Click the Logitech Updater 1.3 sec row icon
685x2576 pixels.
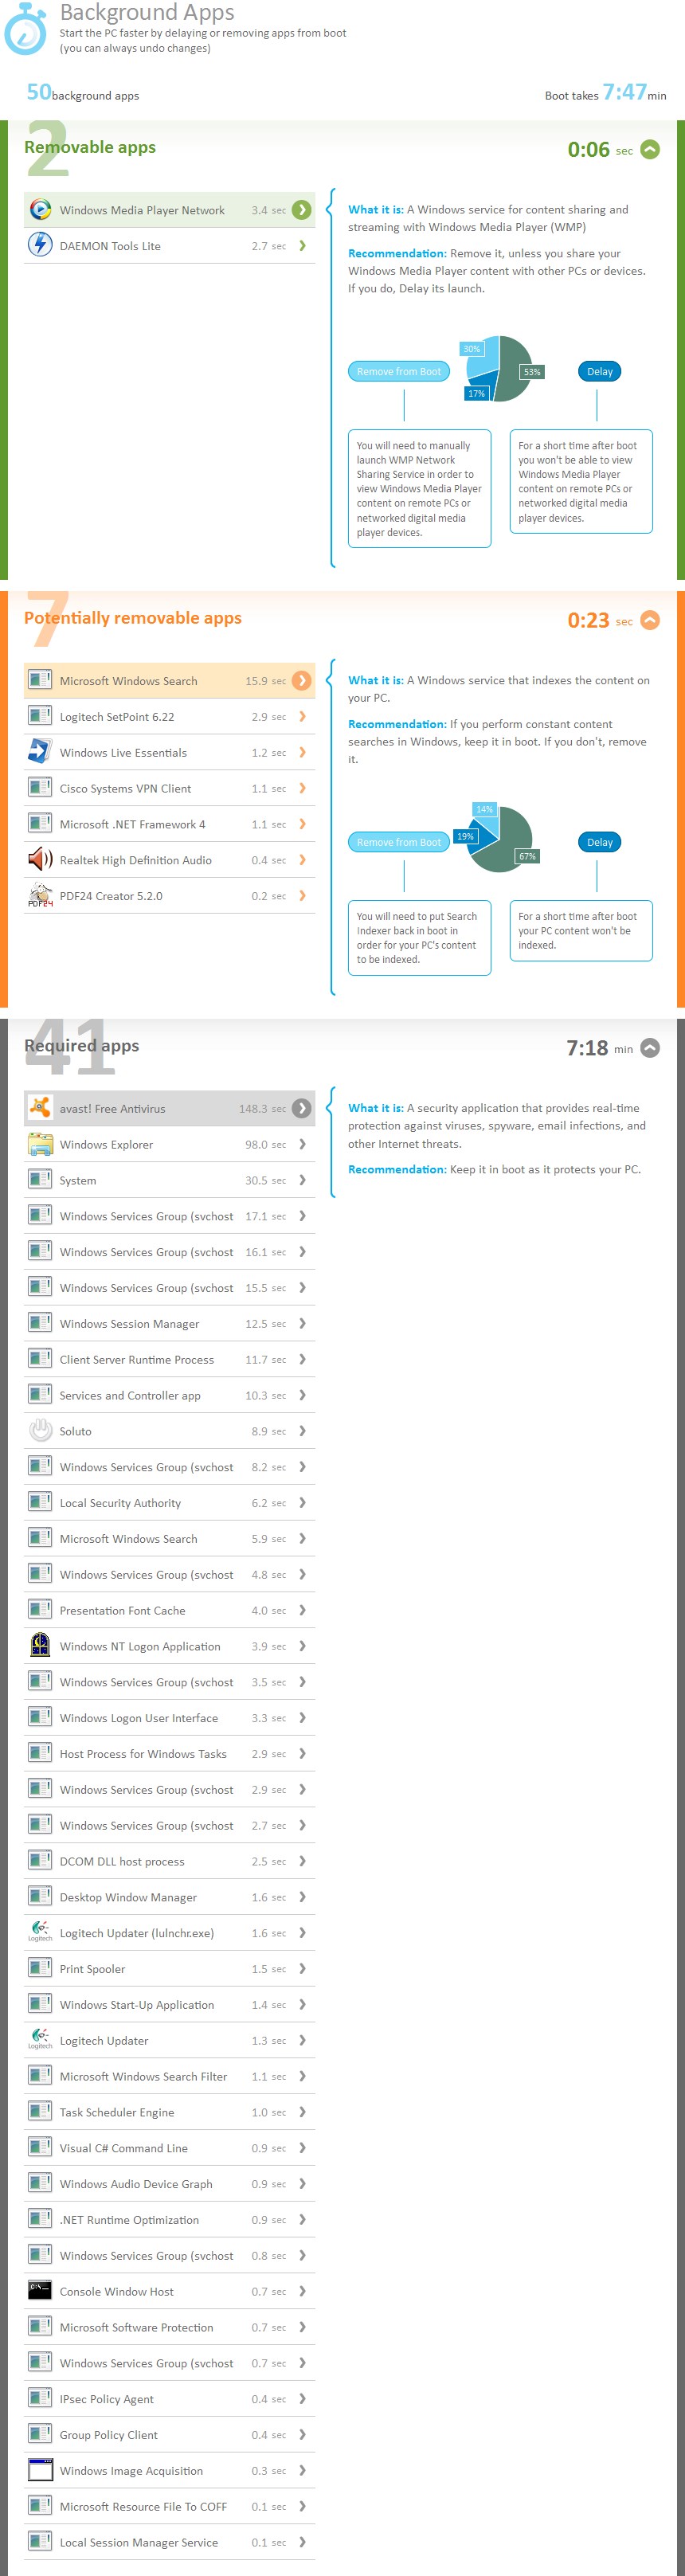coord(40,2040)
